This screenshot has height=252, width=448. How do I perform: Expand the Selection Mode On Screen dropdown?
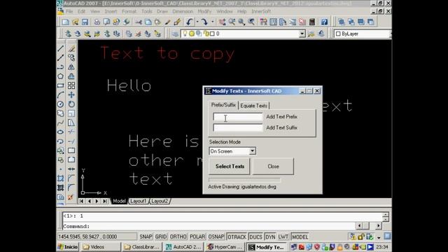point(252,151)
